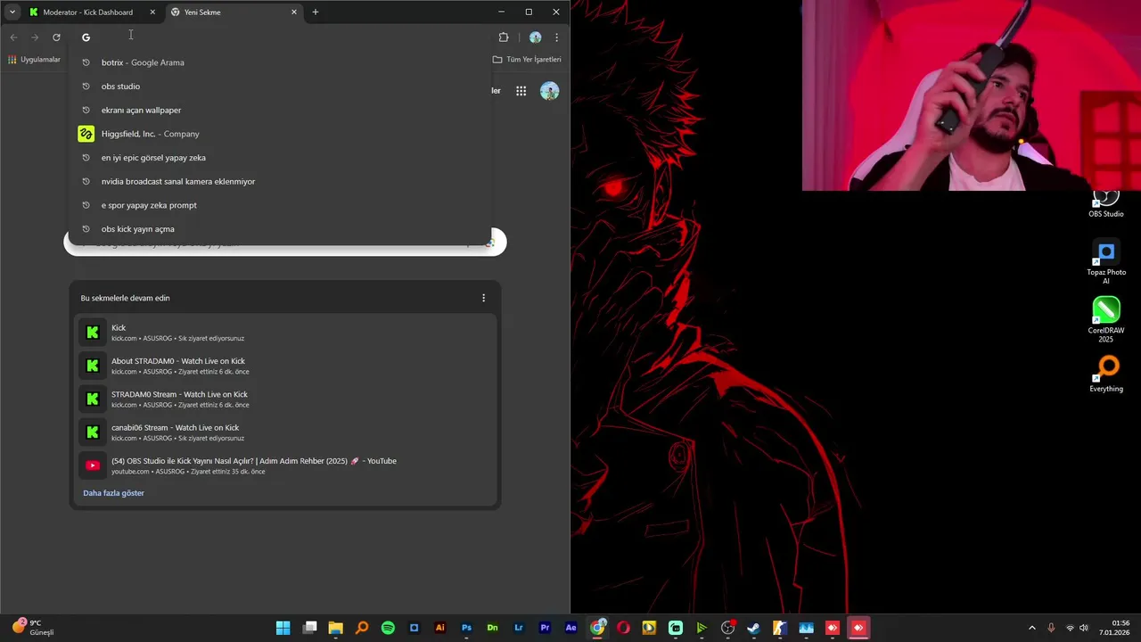Click microphone icon in system tray

(x=1052, y=628)
